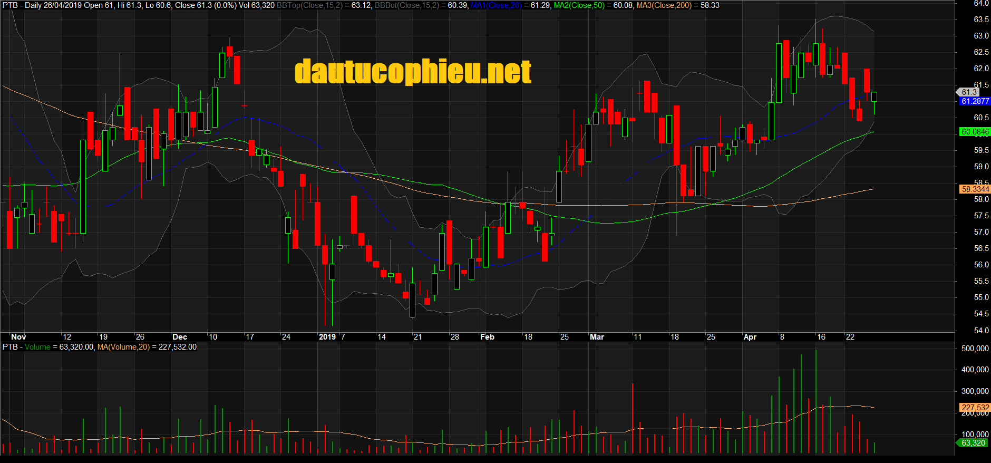Screen dimensions: 991x463
Task: Click the 16 date tick in April
Action: pyautogui.click(x=821, y=337)
